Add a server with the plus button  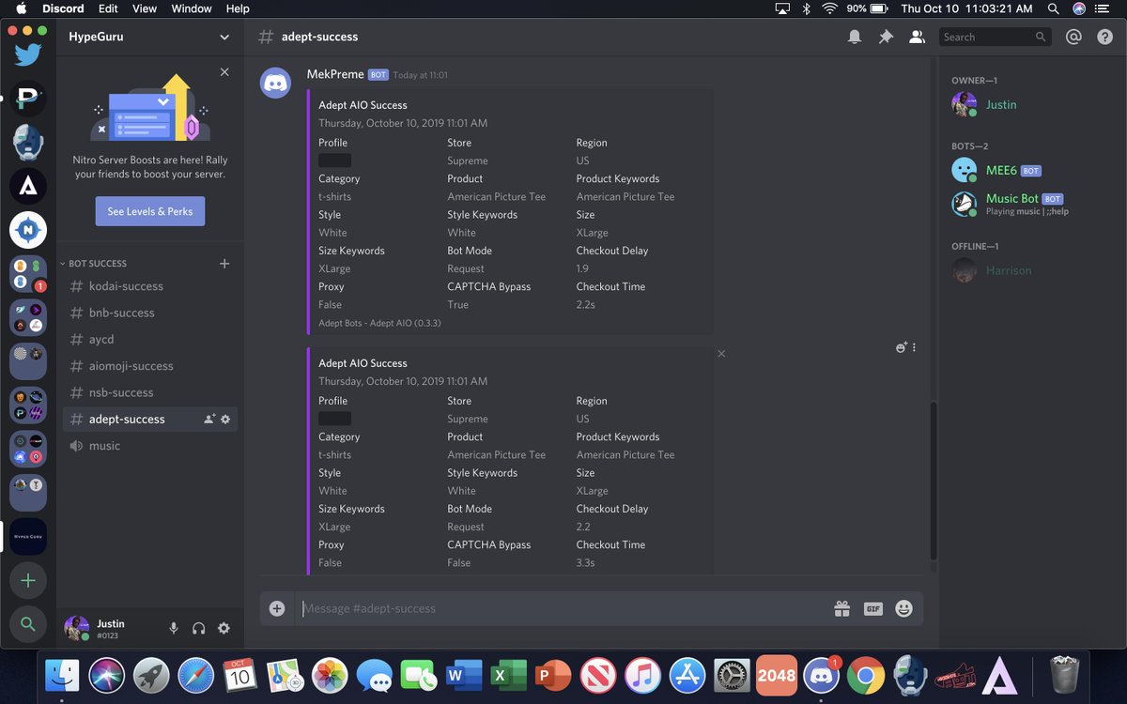pos(28,581)
